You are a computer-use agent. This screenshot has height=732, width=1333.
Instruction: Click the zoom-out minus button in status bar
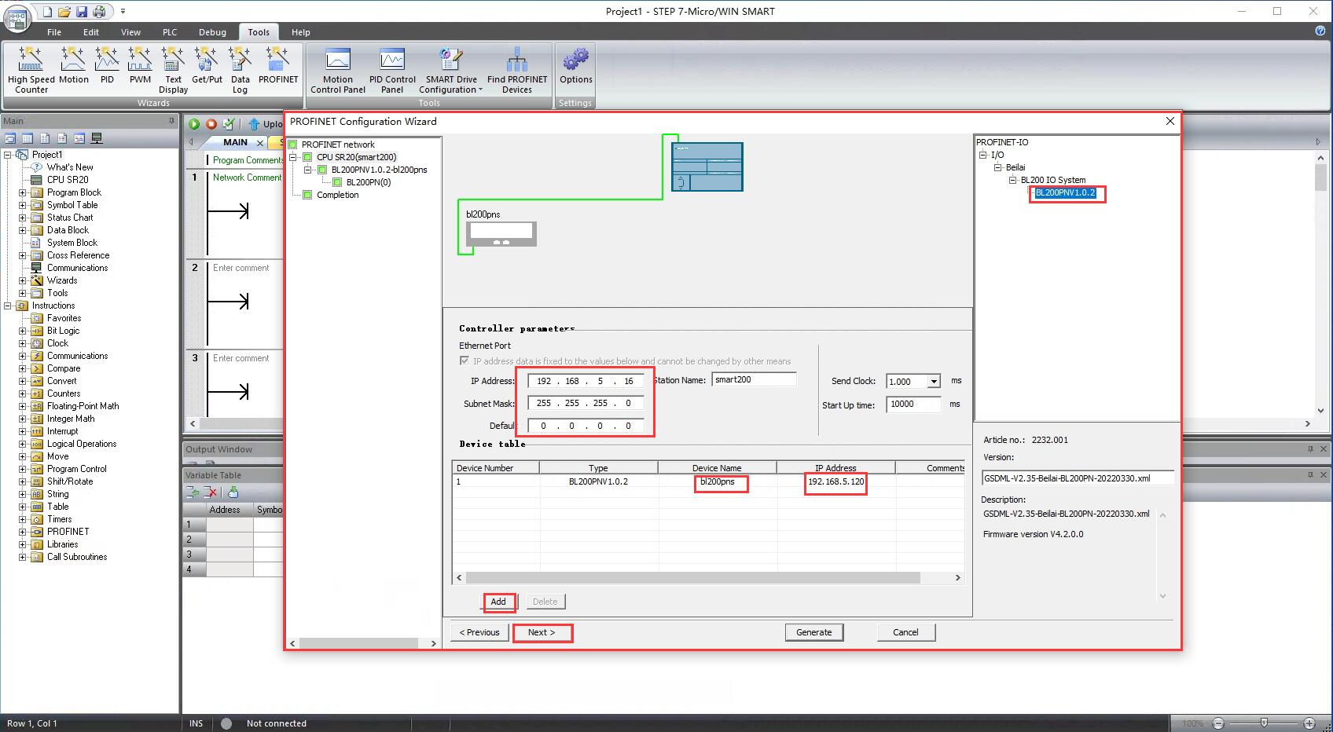[x=1218, y=723]
